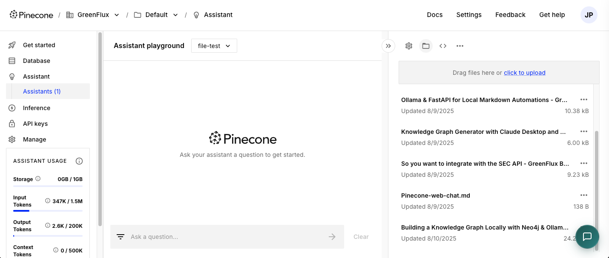Select the files folder icon in the panel
The width and height of the screenshot is (609, 258).
(425, 45)
